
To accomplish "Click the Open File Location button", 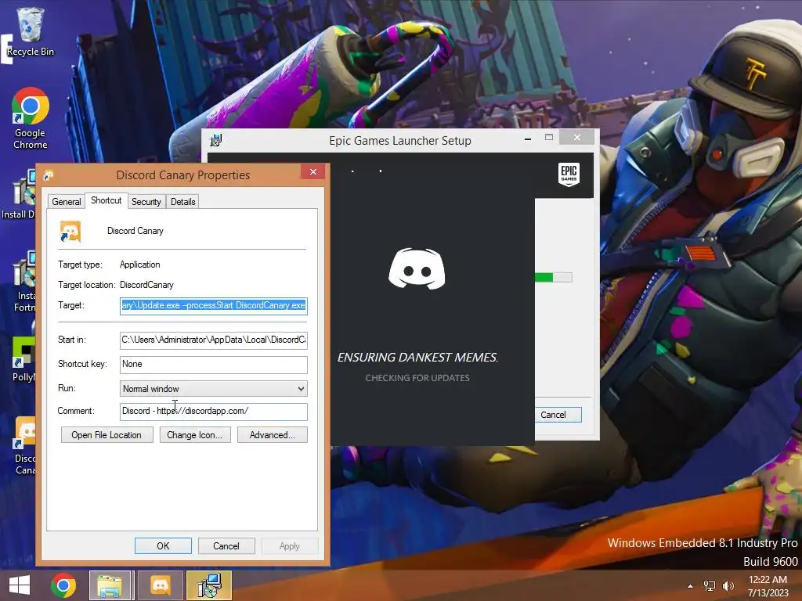I will click(x=107, y=435).
